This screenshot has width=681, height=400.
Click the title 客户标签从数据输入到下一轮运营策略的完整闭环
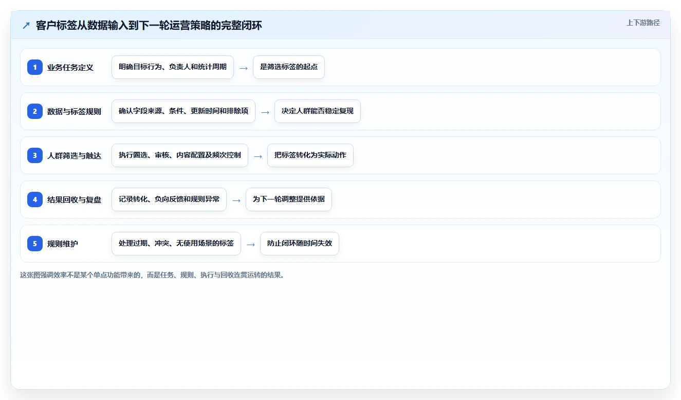(149, 26)
